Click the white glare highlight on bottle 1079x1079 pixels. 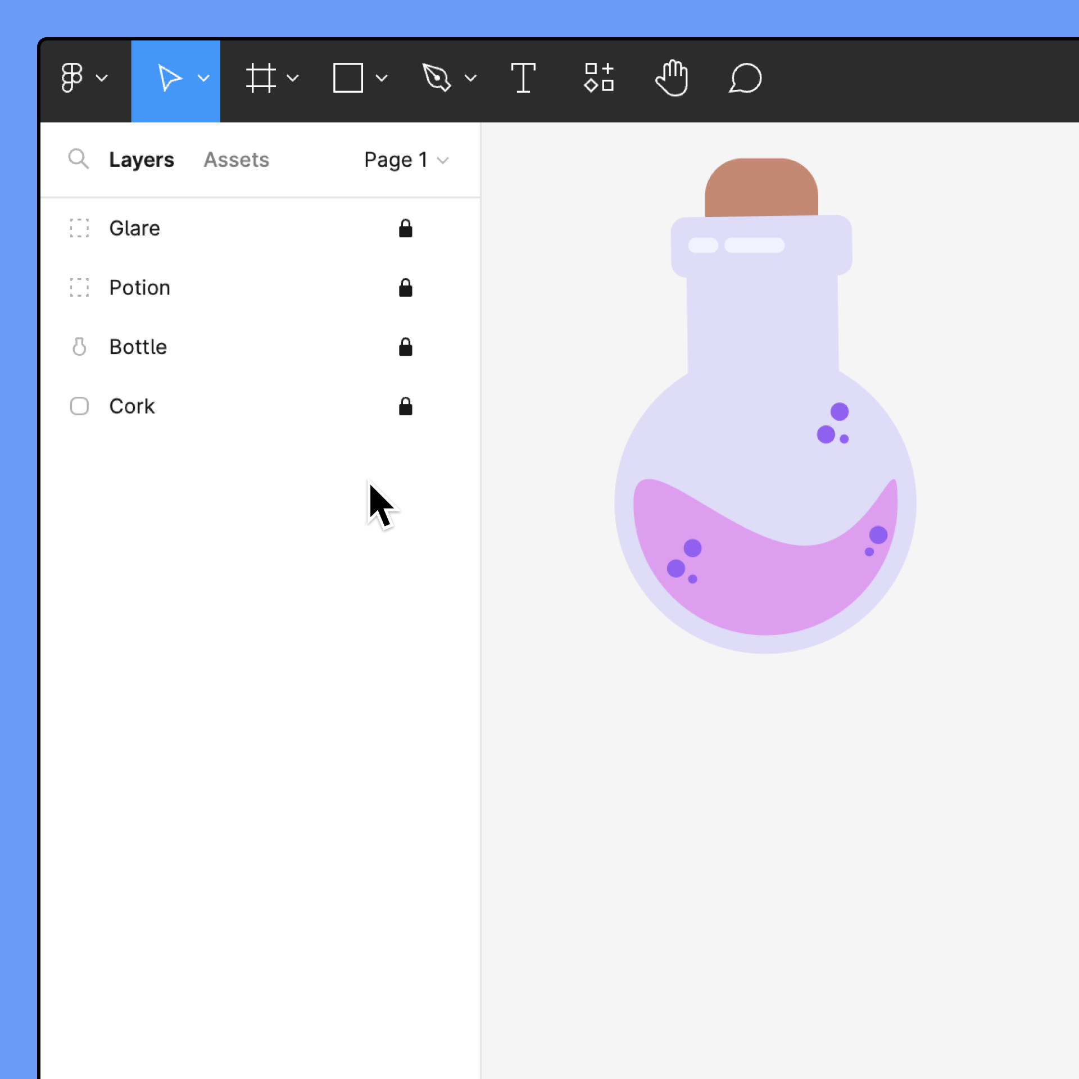tap(754, 245)
